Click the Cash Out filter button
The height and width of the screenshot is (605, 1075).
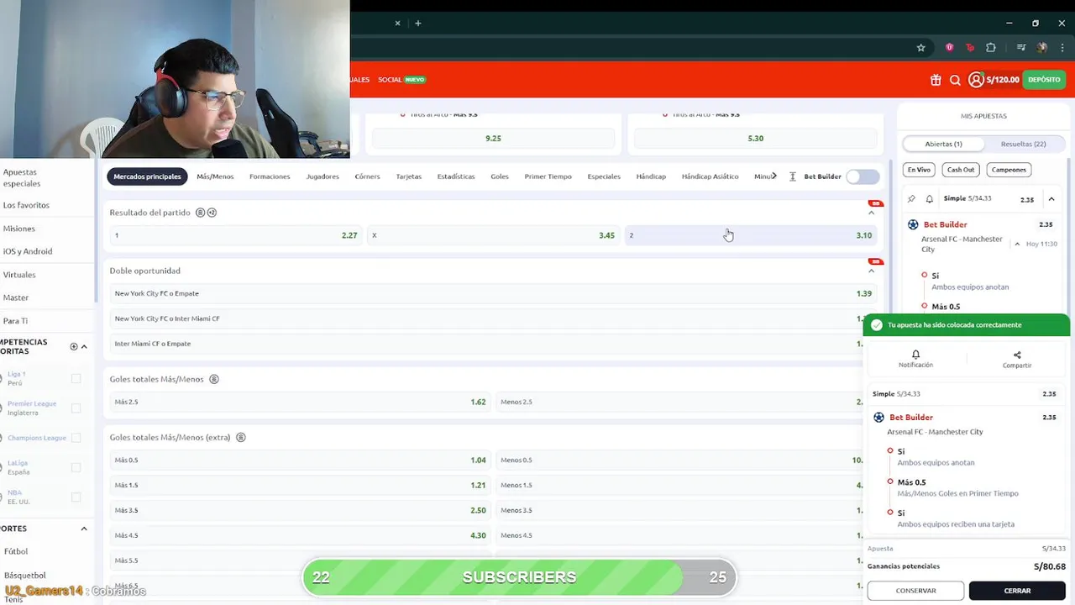point(961,170)
